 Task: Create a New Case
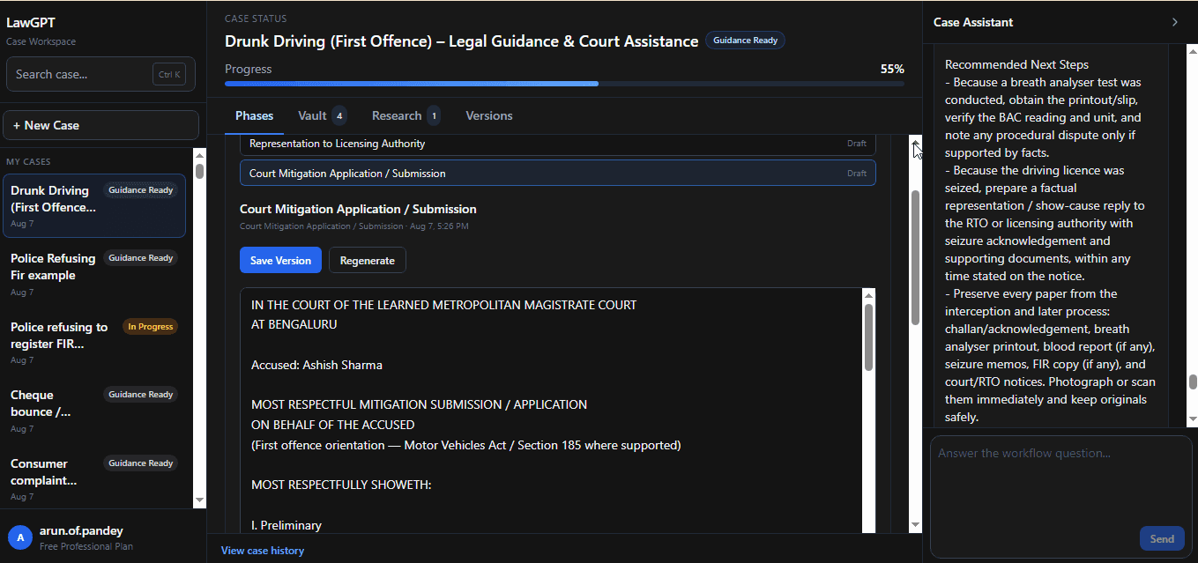102,125
